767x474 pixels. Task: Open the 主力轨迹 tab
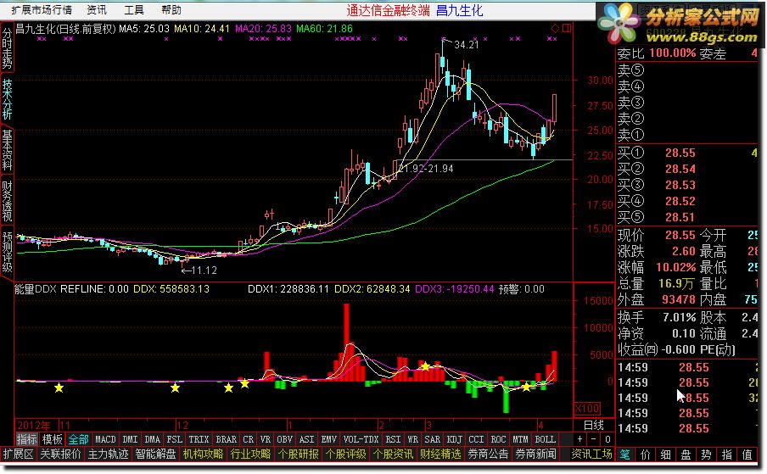(108, 454)
